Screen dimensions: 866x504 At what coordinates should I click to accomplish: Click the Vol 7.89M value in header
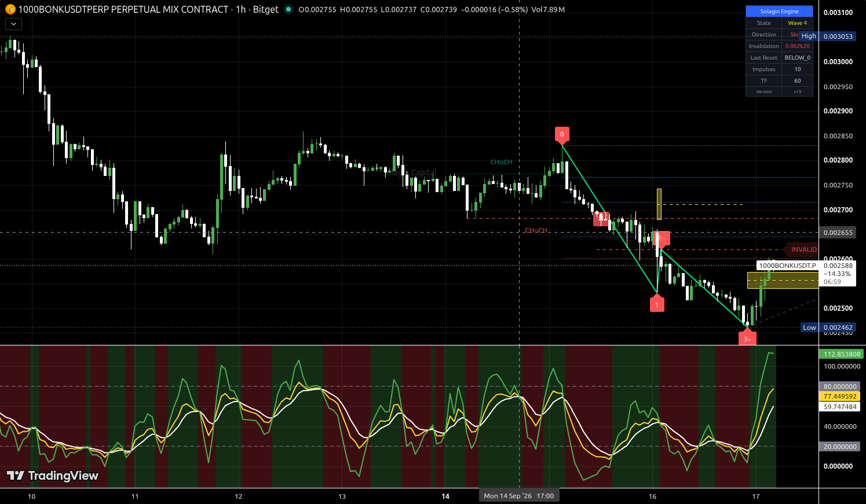[548, 9]
